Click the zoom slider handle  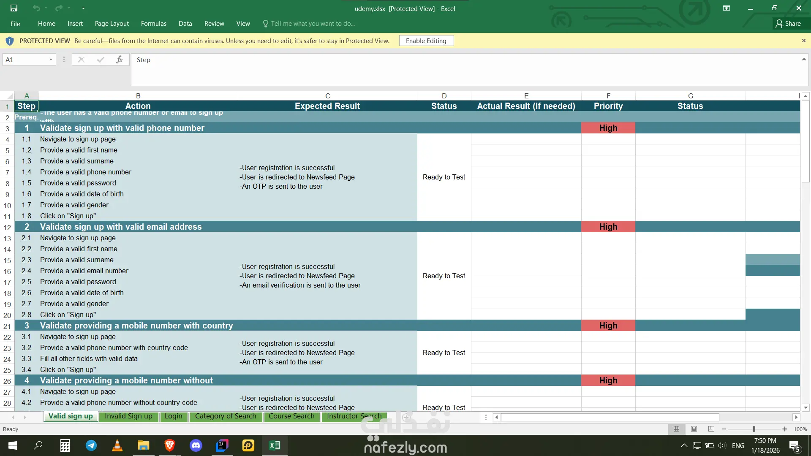point(754,429)
